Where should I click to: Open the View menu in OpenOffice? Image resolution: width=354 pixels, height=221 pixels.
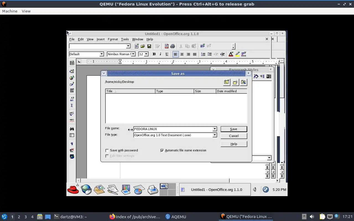(x=90, y=39)
